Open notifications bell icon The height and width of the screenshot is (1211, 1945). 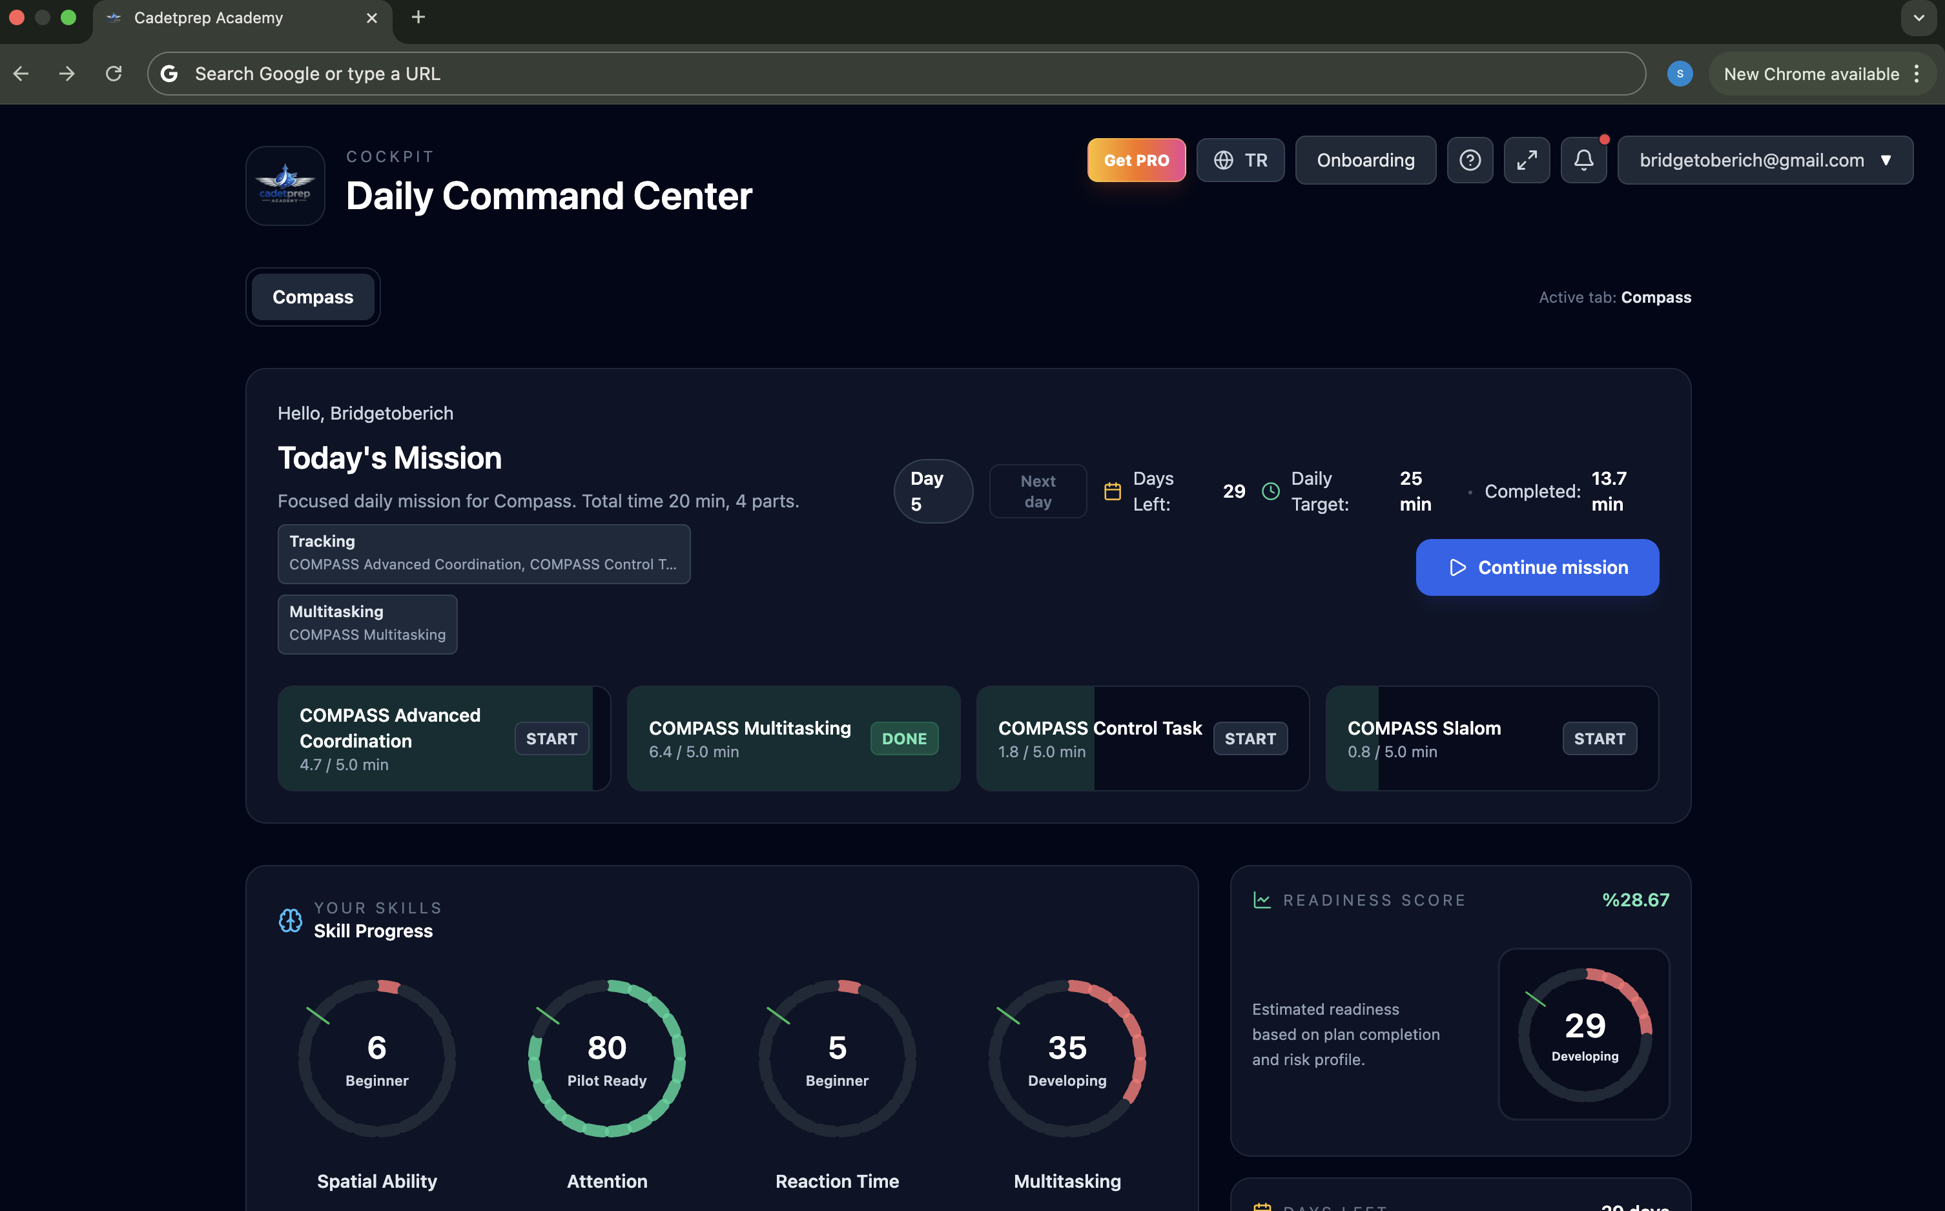click(1583, 160)
